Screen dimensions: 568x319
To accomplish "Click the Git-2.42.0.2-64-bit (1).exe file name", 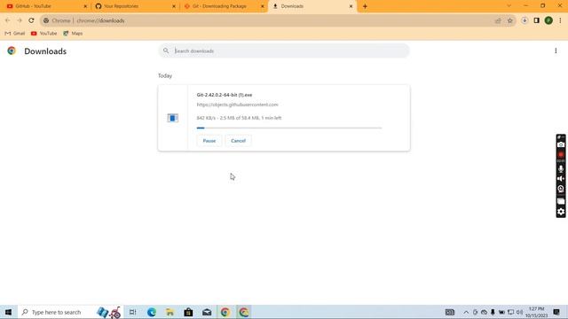I will [x=225, y=95].
